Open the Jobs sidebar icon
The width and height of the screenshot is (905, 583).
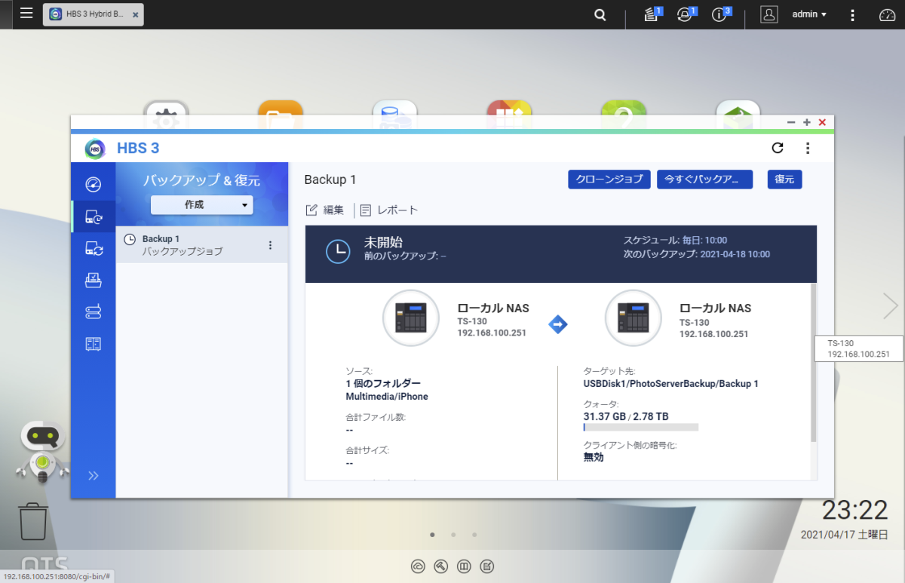pyautogui.click(x=94, y=280)
